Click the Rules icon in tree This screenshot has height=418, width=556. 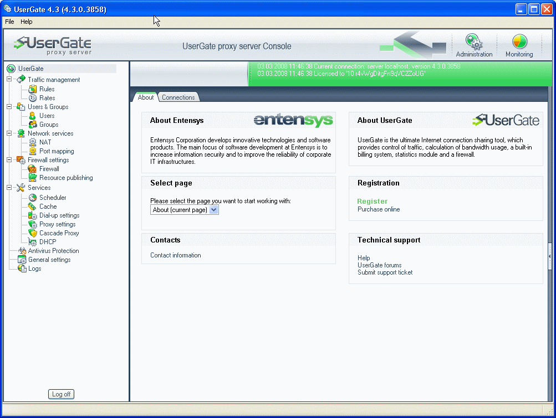point(33,89)
